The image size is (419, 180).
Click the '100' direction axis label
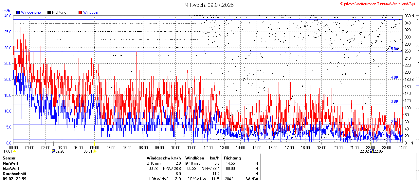(x=408, y=108)
